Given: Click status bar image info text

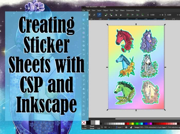Looking at the screenshot, I should (x=157, y=127).
